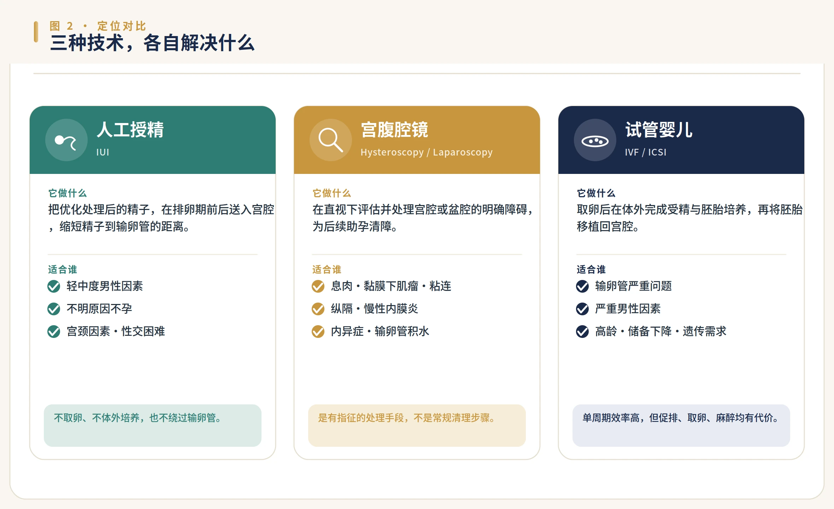Click the checkmark next to 宫颈因素・性交困难
The width and height of the screenshot is (834, 509).
54,332
